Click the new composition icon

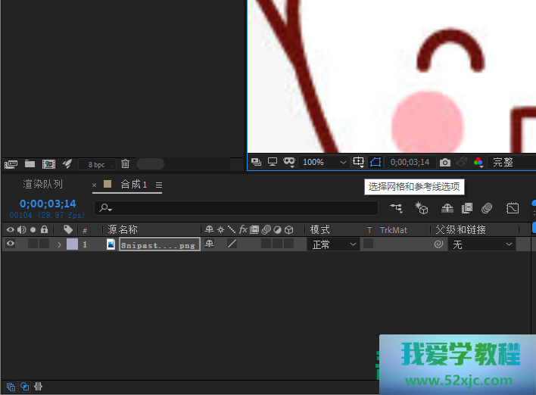48,163
